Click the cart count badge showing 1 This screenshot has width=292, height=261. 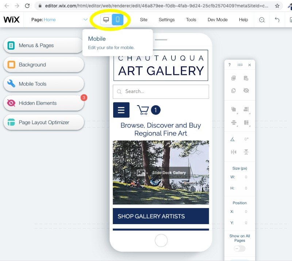point(156,110)
